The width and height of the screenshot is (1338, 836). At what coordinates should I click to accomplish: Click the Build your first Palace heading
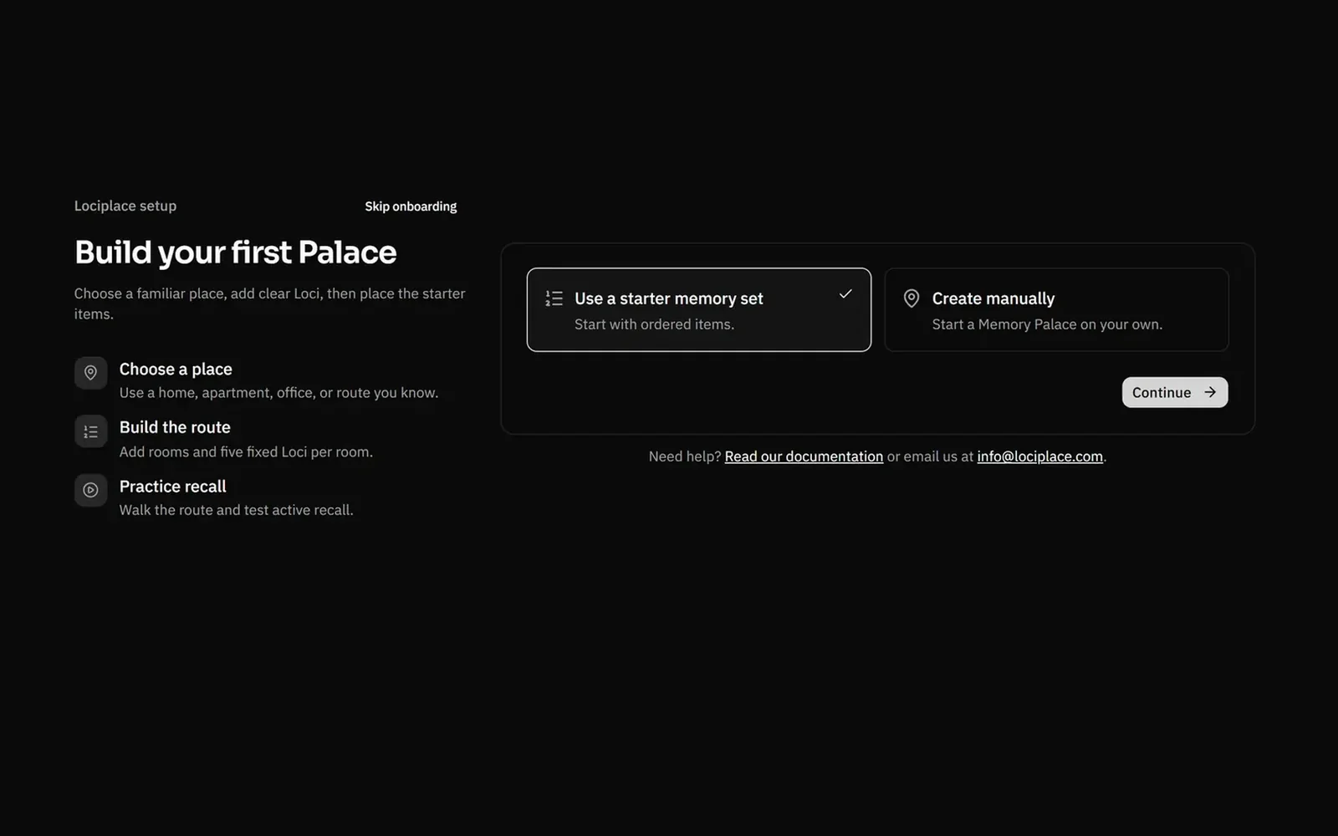tap(236, 252)
